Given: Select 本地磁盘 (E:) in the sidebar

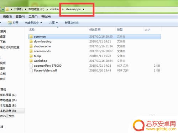Looking at the screenshot, I should 8,105.
